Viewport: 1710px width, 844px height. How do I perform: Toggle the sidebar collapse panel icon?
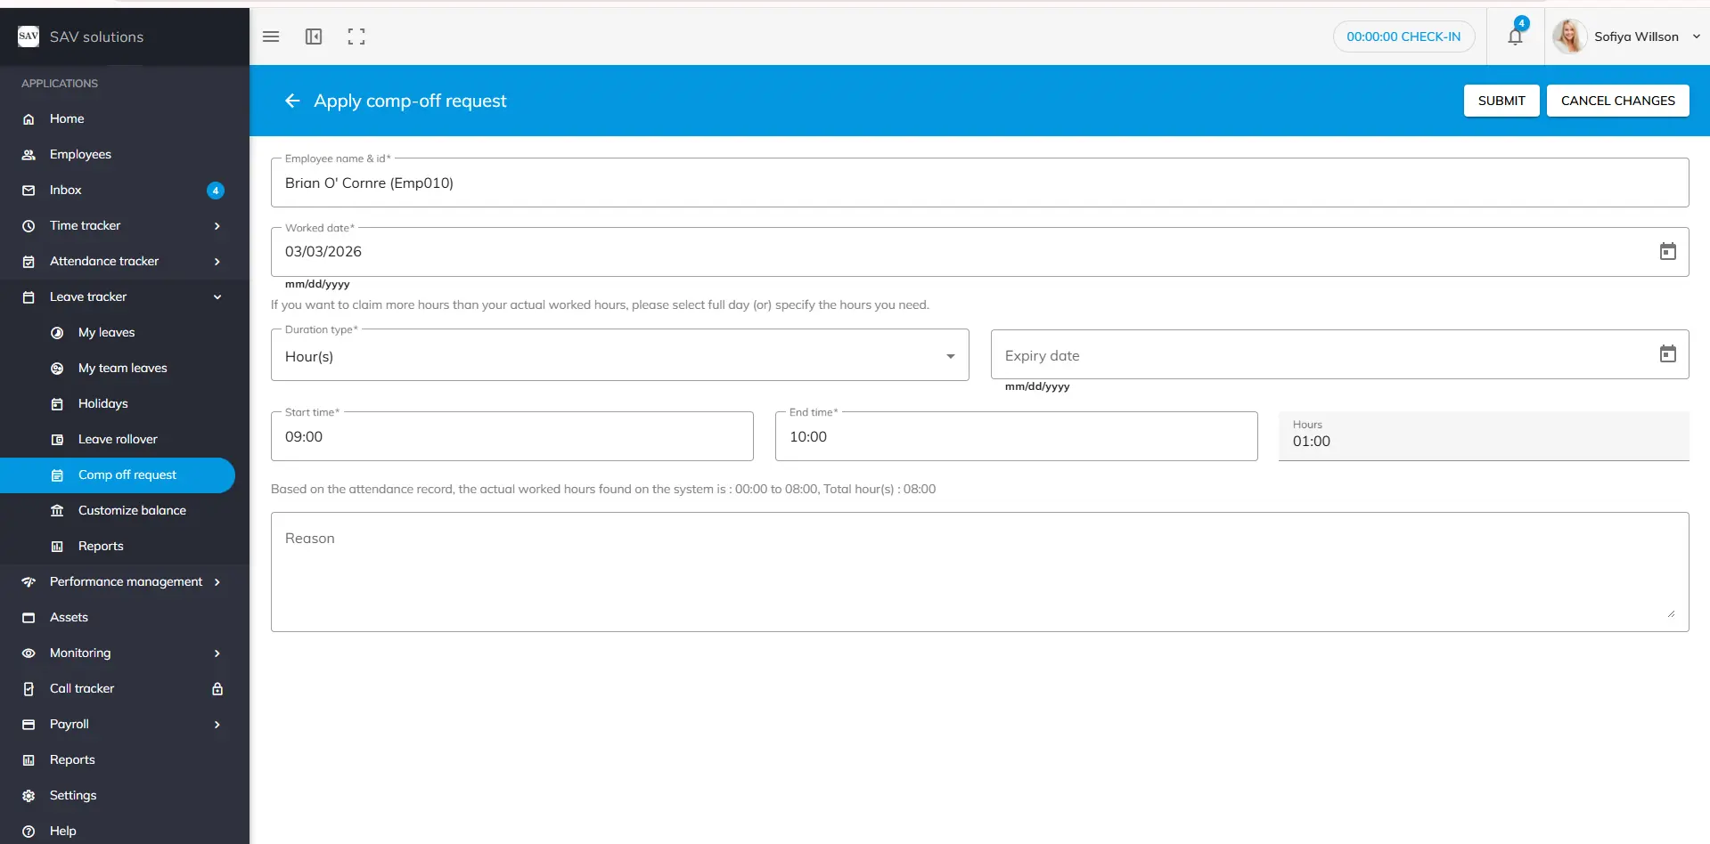[314, 37]
